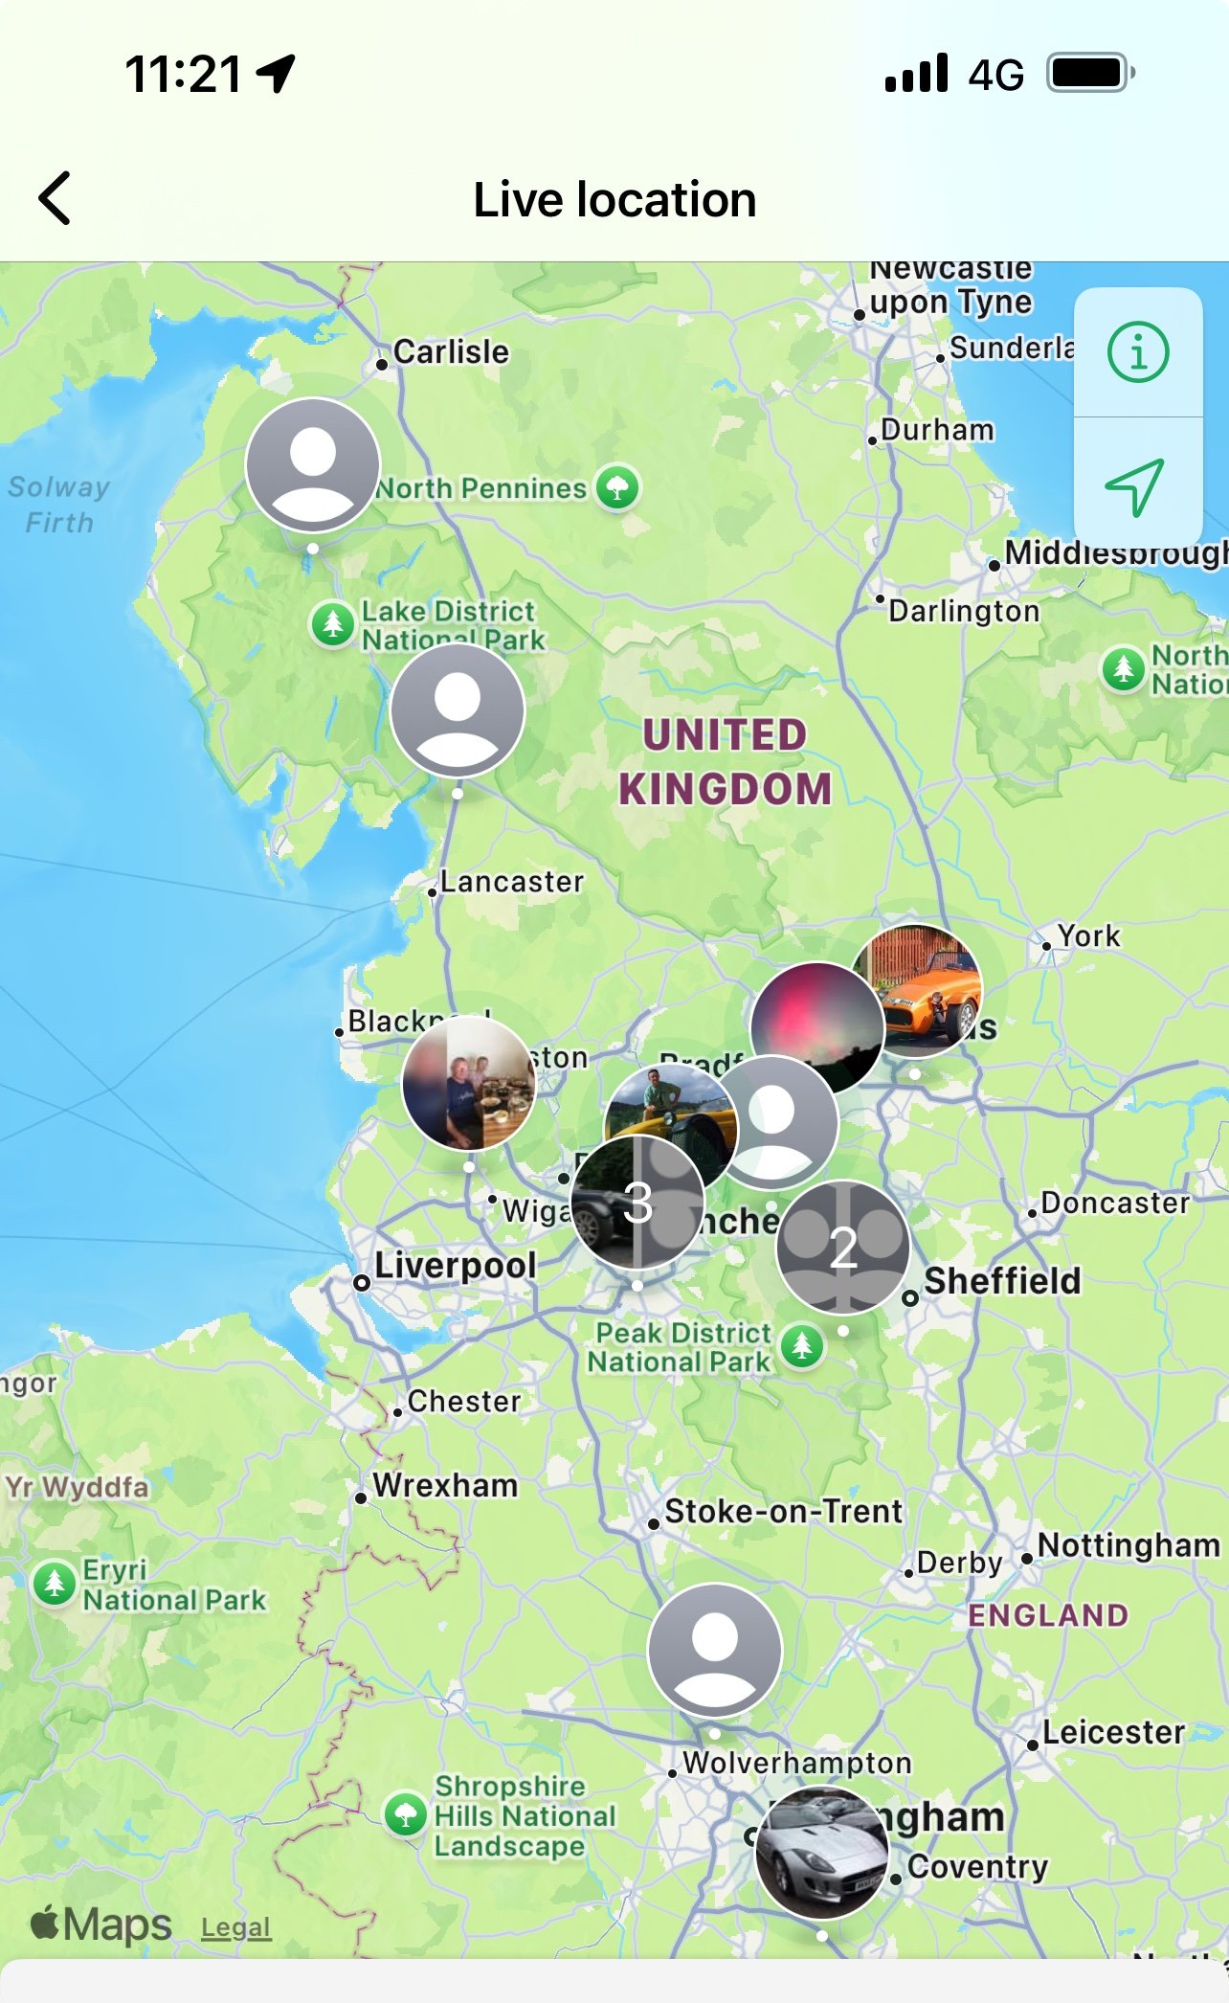This screenshot has width=1229, height=2003.
Task: Select the generic avatar near Carlisle
Action: click(x=313, y=465)
